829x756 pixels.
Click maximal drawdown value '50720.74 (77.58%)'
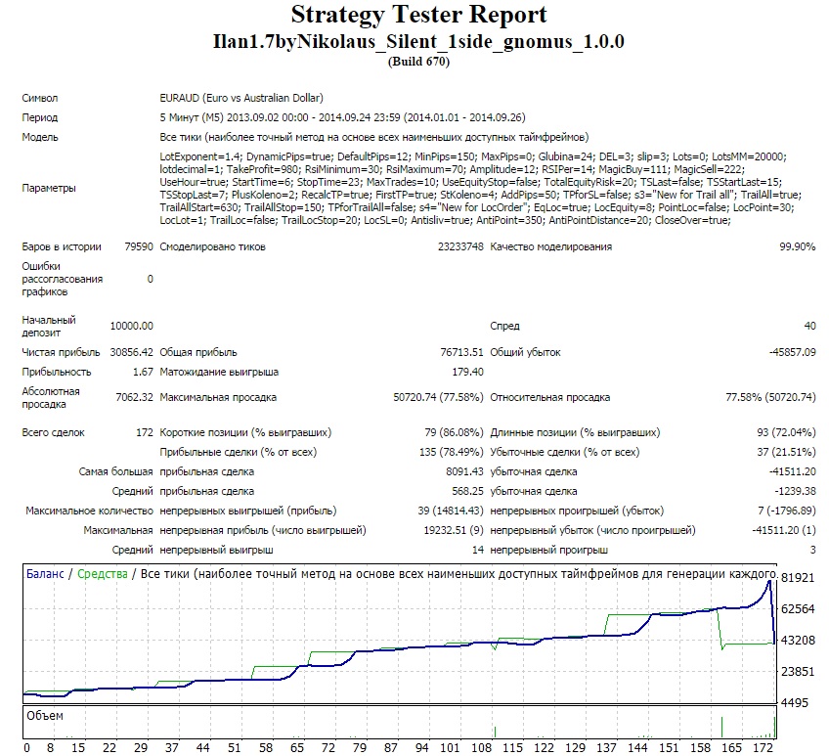pos(438,397)
